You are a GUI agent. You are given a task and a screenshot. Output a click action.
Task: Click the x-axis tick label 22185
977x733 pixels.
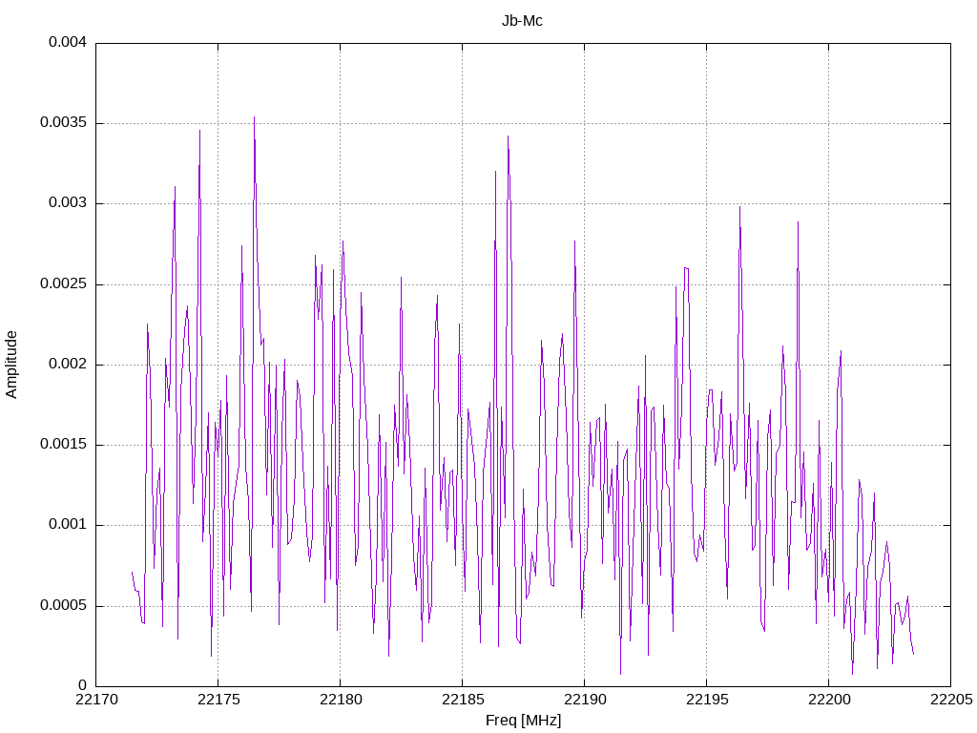463,700
